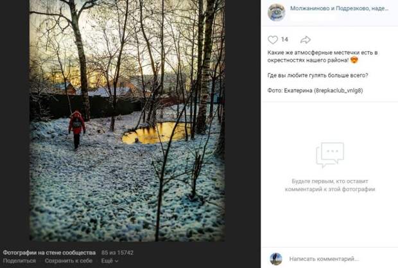
Task: Click Сохранить к себе link
Action: [x=69, y=261]
